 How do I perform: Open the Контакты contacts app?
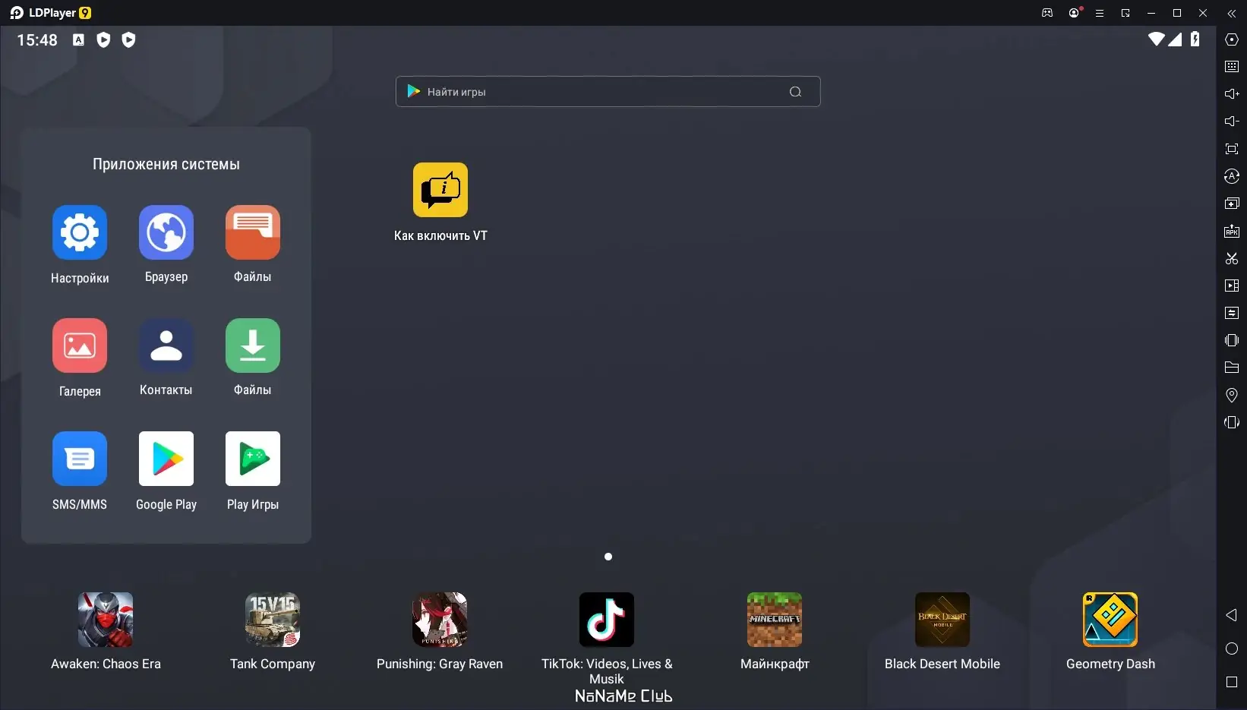coord(166,346)
